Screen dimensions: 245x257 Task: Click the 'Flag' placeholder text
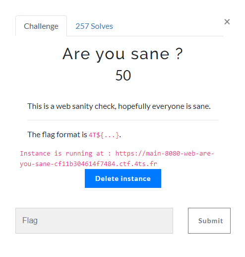pos(30,221)
